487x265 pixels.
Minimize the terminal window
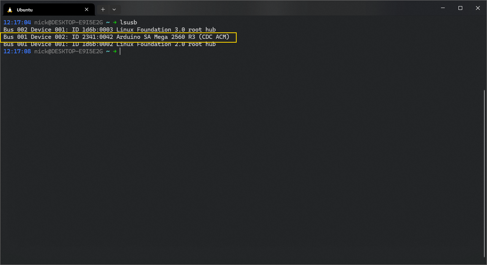[x=443, y=8]
